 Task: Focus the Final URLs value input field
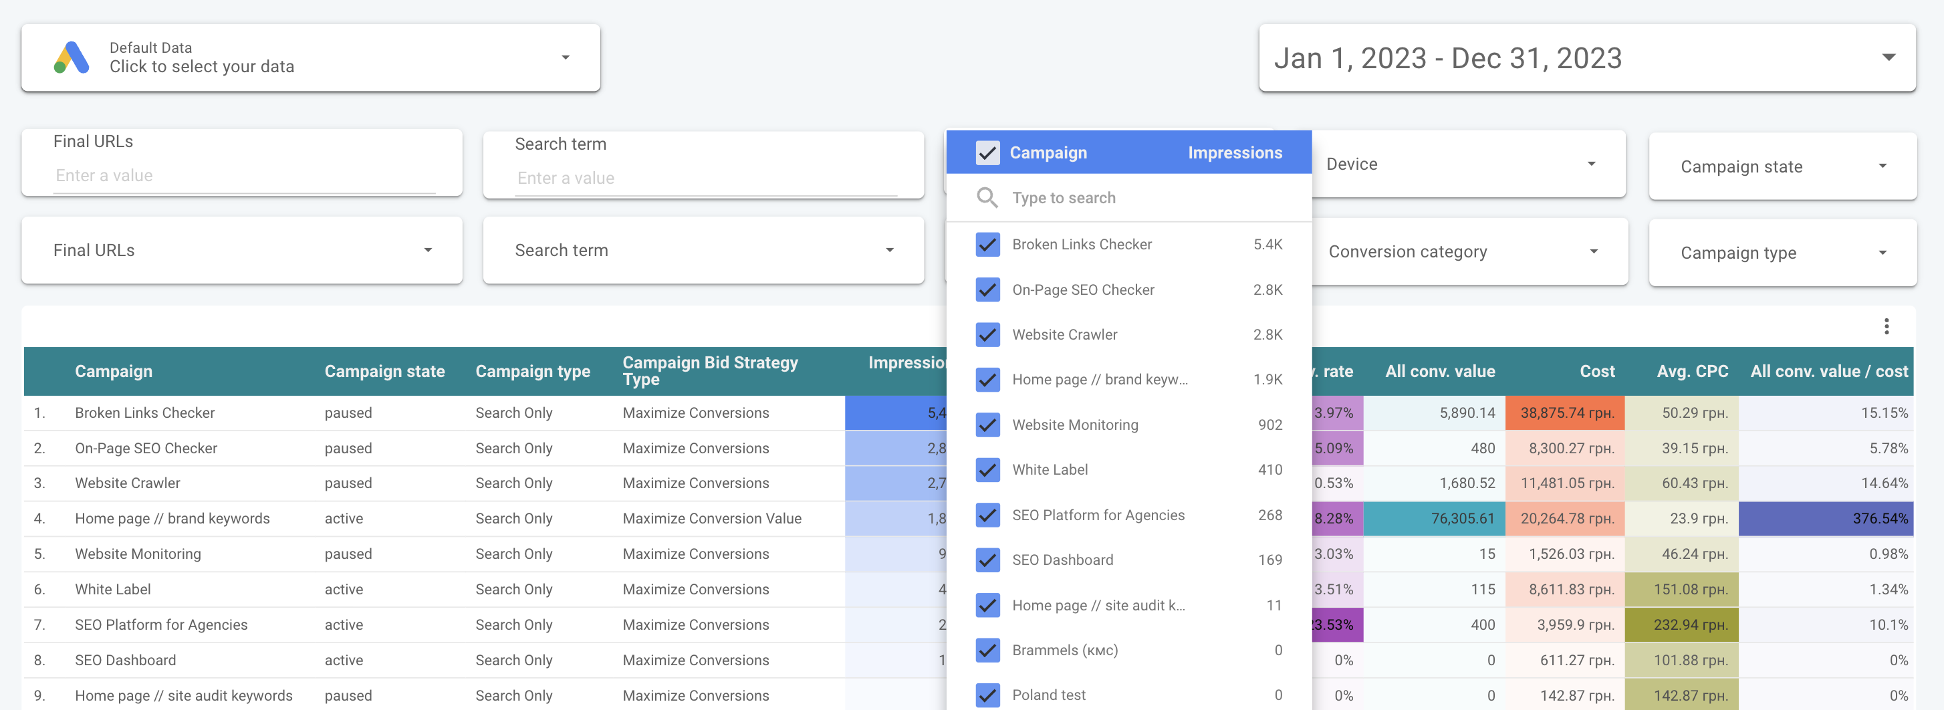pyautogui.click(x=244, y=176)
